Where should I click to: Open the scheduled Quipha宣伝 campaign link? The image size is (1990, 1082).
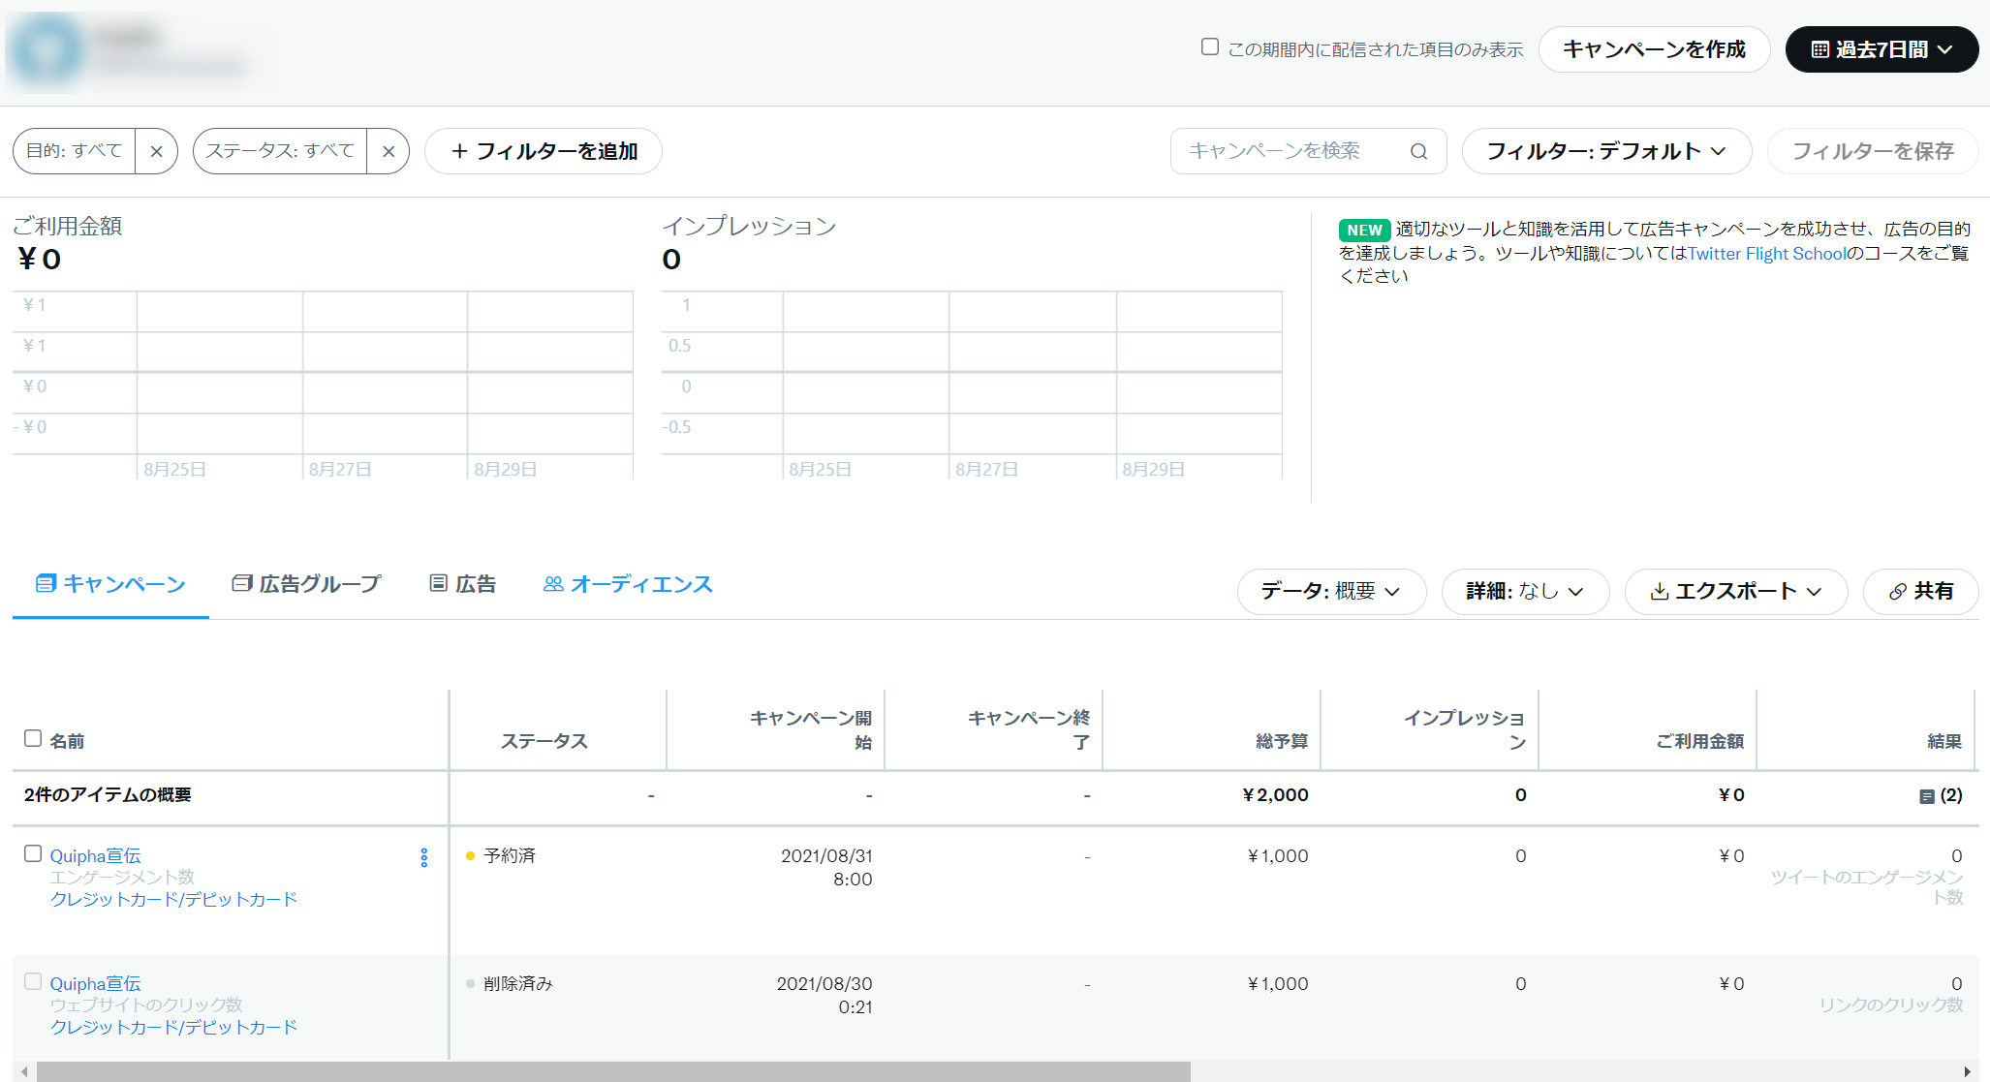tap(95, 856)
